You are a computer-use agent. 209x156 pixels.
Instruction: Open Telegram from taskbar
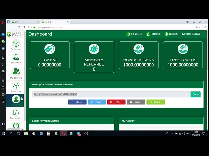[x=78, y=134]
